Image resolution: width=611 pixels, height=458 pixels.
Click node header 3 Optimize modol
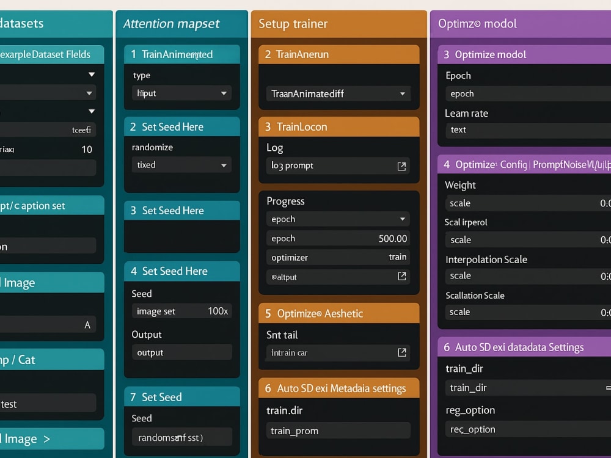(524, 54)
